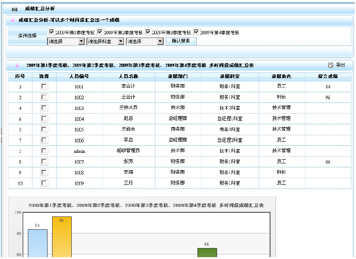The width and height of the screenshot is (356, 259).
Task: Click the camera icon beside 成绩汇总分析 title
Action: 15,9
